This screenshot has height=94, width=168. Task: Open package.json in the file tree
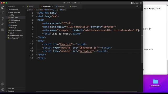(x=14, y=38)
